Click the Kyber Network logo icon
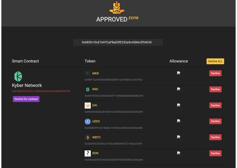The width and height of the screenshot is (237, 168). click(x=18, y=77)
